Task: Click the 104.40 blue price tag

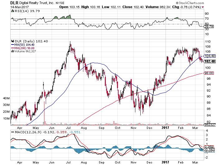Action: click(210, 56)
